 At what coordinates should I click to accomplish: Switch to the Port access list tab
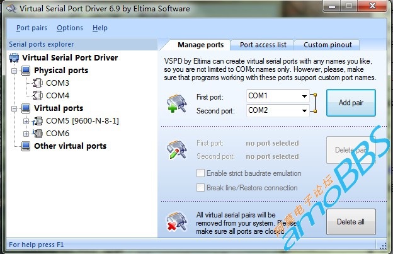point(263,45)
